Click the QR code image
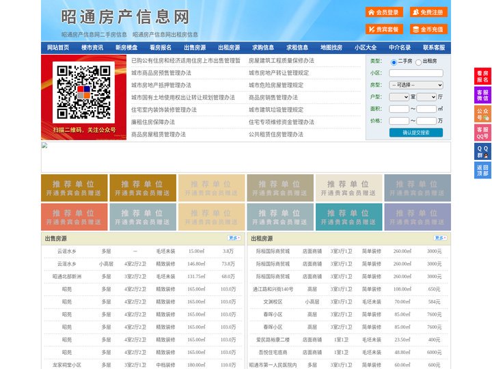Viewport: 492px width, 369px height. 83,92
